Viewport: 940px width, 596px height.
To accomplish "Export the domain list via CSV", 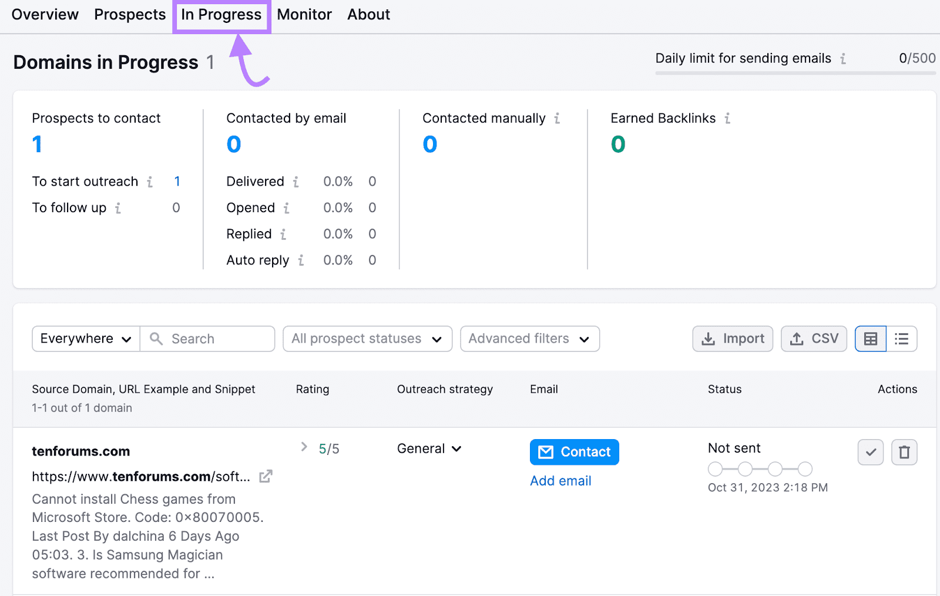I will click(x=814, y=339).
